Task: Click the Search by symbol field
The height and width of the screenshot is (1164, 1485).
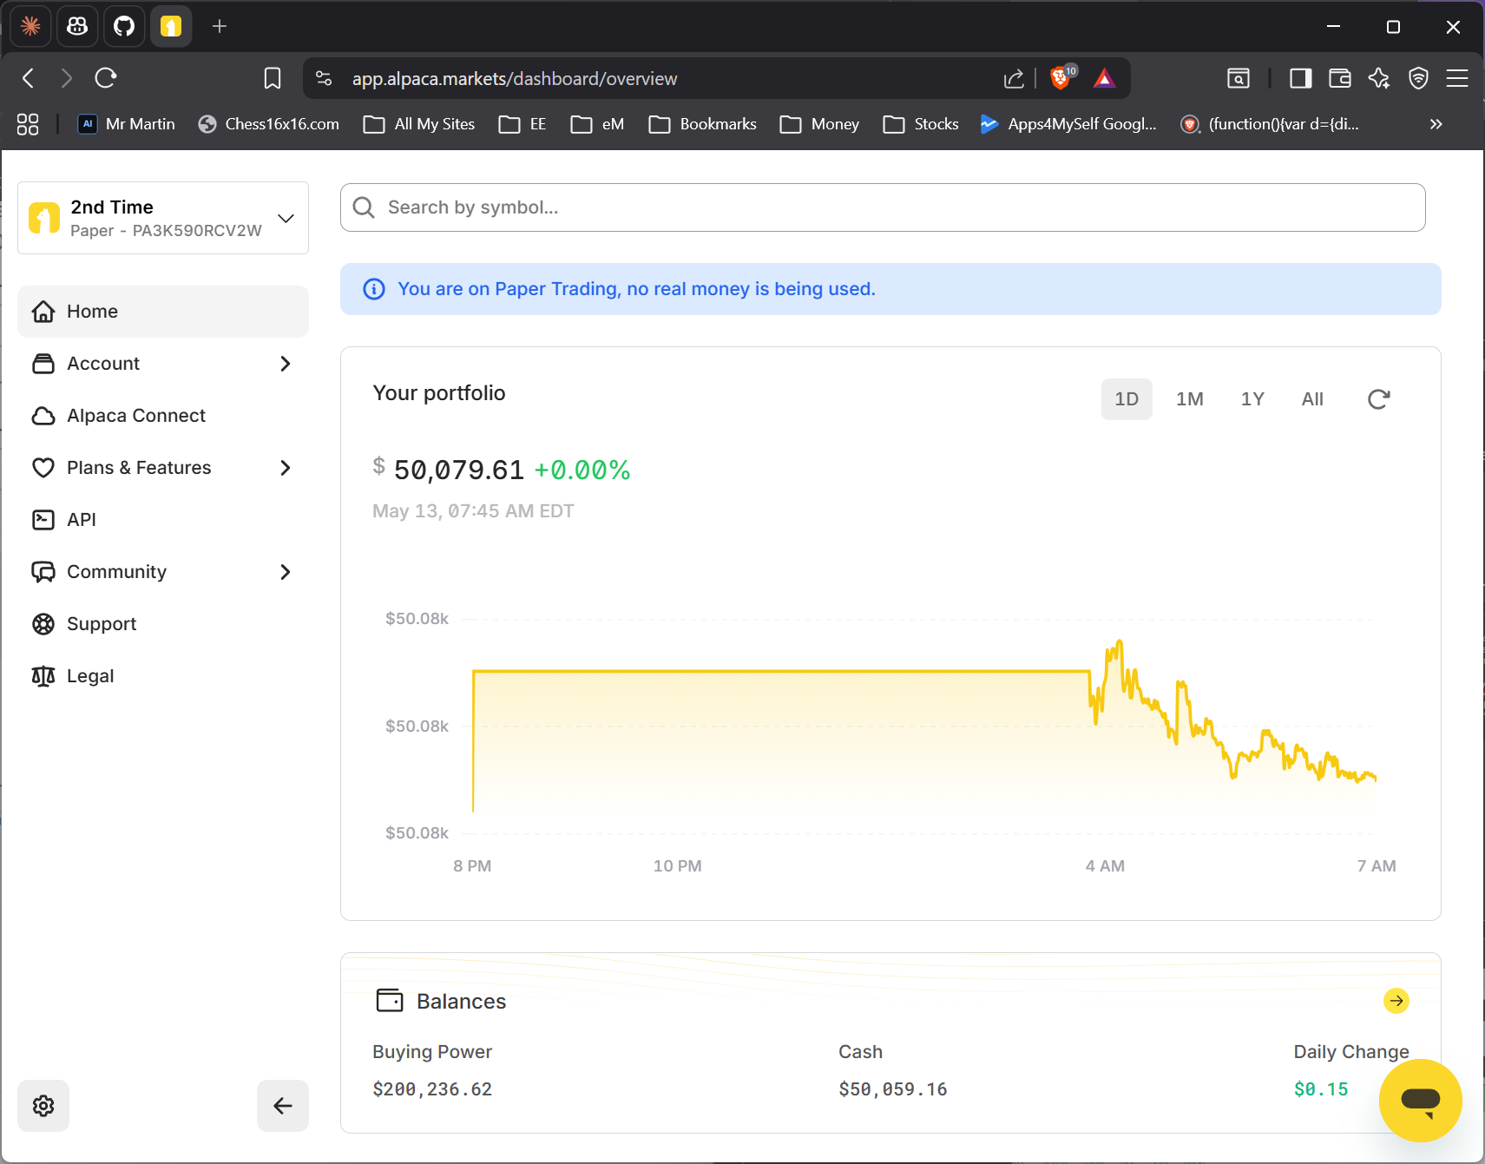Action: 883,207
